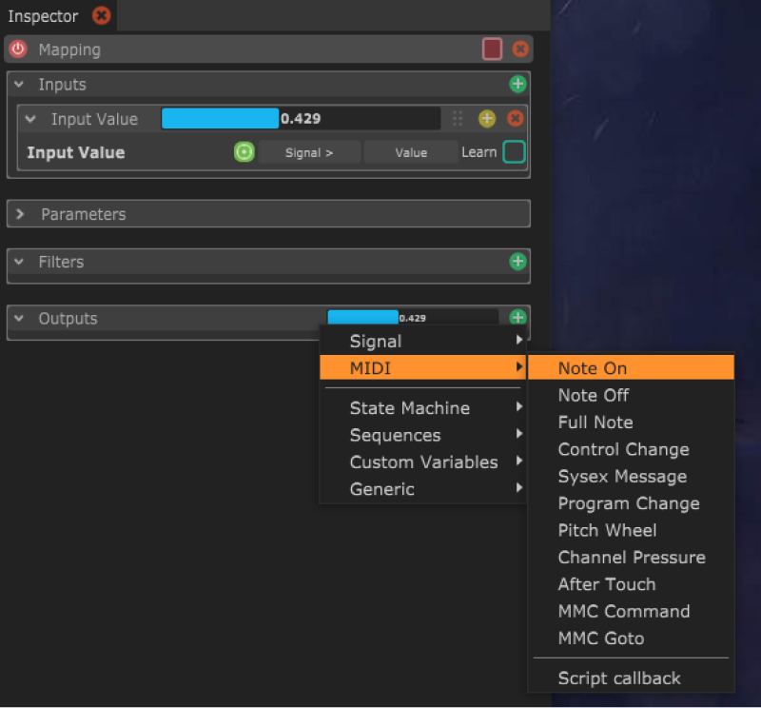Screen dimensions: 761x708
Task: Add a new input with the Inputs plus icon
Action: (x=517, y=85)
